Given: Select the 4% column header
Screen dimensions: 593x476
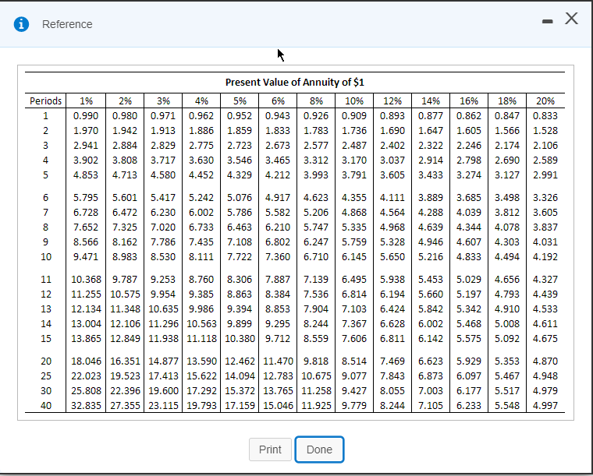Looking at the screenshot, I should pyautogui.click(x=201, y=101).
